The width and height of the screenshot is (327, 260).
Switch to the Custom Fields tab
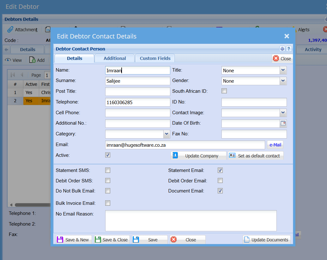point(155,58)
